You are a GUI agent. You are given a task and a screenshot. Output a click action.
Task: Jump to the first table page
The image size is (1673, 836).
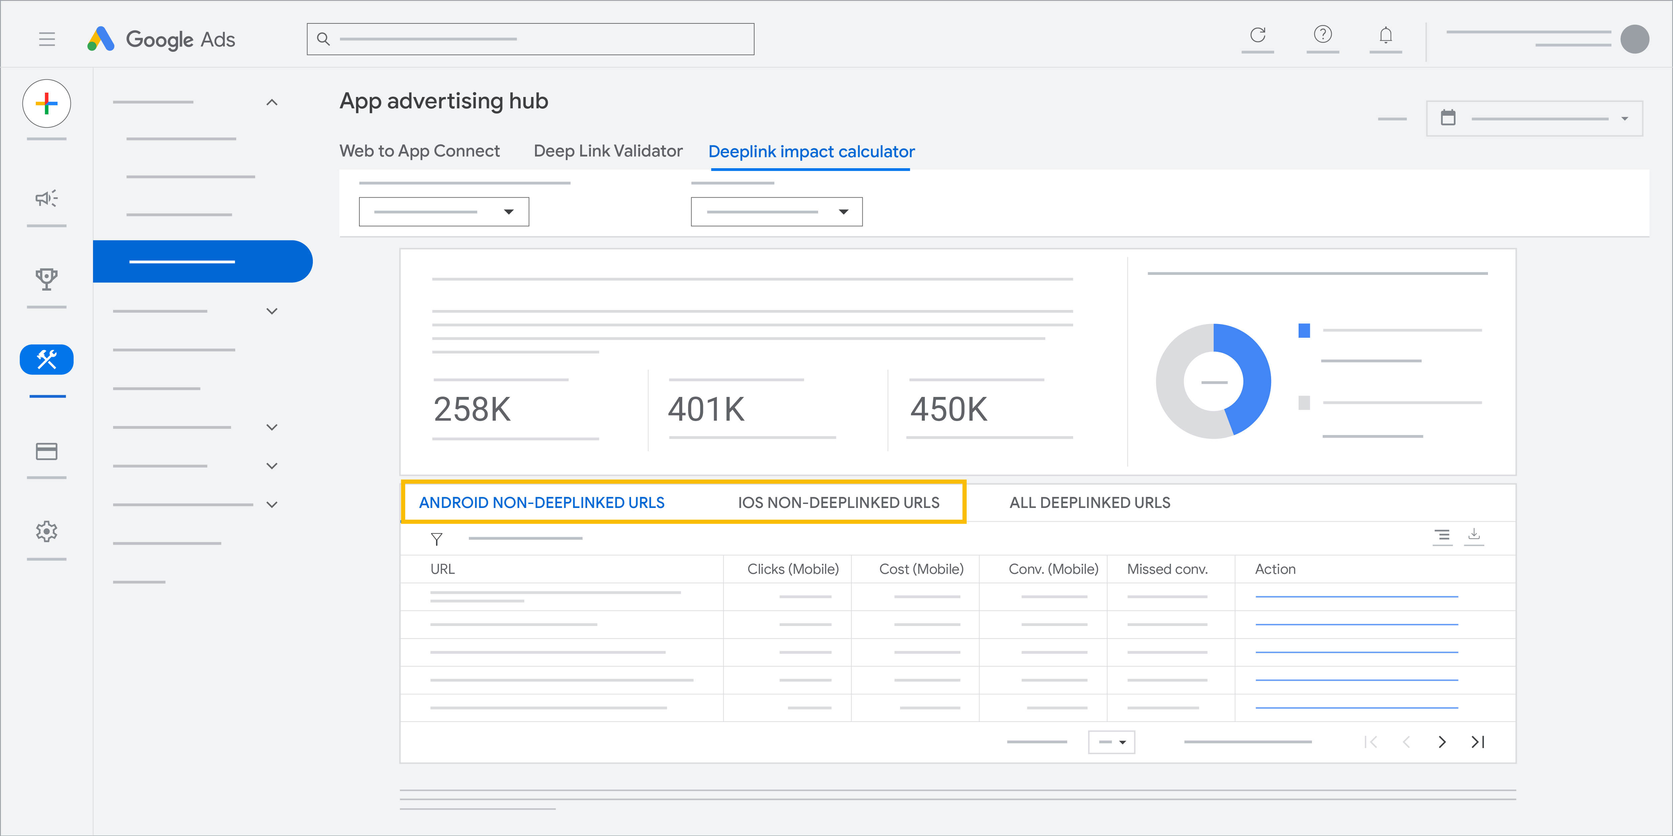click(1371, 742)
